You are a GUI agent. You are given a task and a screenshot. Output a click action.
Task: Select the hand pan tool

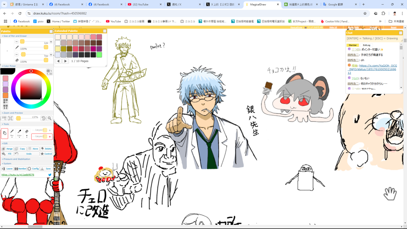4,133
